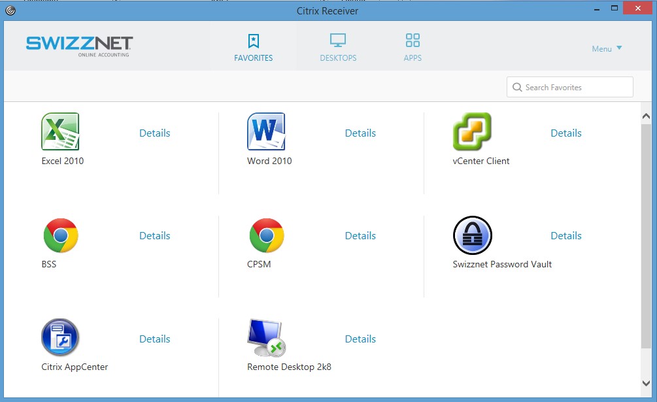The width and height of the screenshot is (657, 402).
Task: Switch to the APPS tab label
Action: 413,58
